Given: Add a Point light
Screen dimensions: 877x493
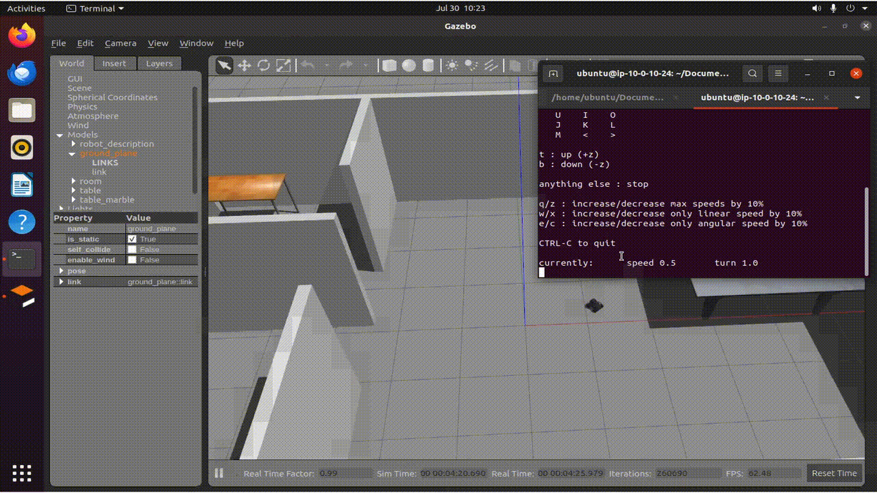Looking at the screenshot, I should tap(452, 66).
